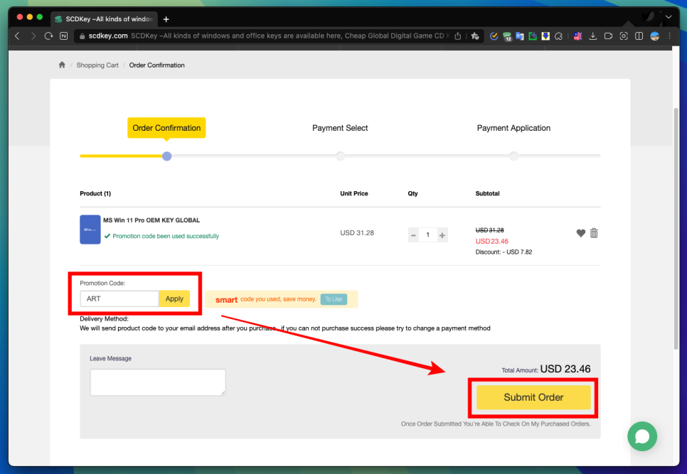687x474 pixels.
Task: Click the progress dot under Payment Application
Action: [x=514, y=156]
